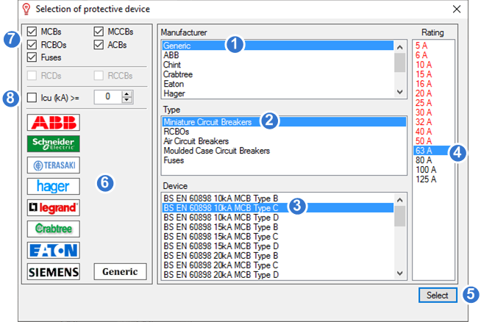Decrease Icu value with down spinner arrow

pos(127,100)
